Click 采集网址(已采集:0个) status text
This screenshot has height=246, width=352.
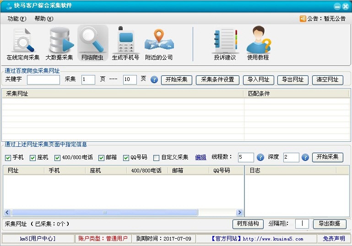(37, 224)
